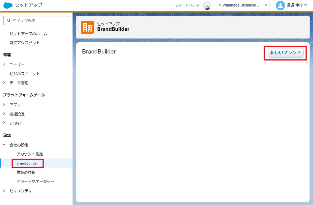The height and width of the screenshot is (205, 313).
Task: Click the BrandBuilder panel heading text
Action: point(99,51)
